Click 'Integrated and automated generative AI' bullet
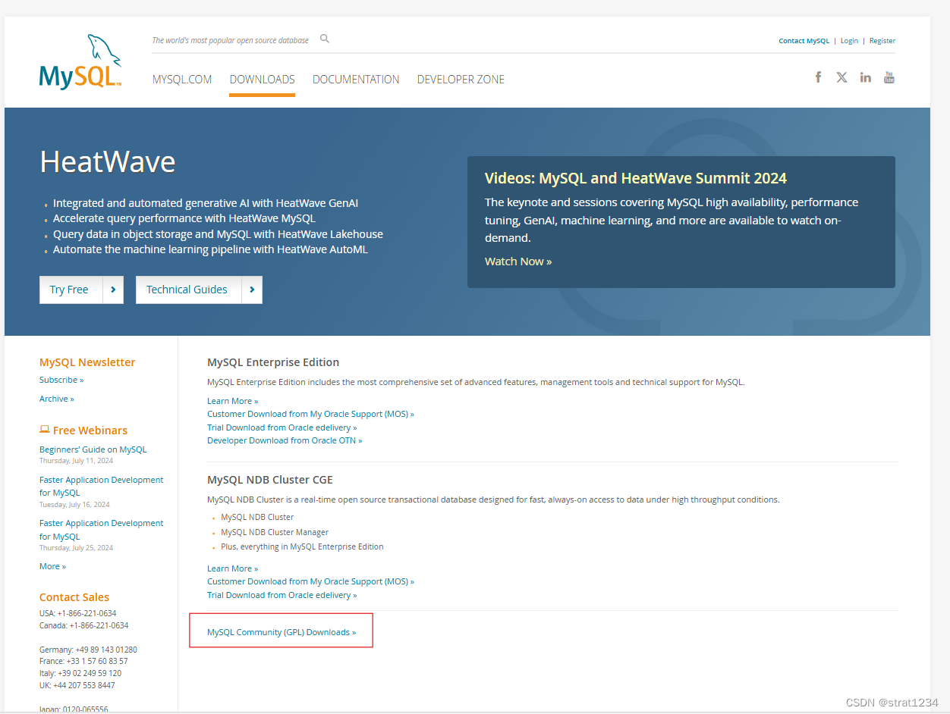 click(x=206, y=203)
